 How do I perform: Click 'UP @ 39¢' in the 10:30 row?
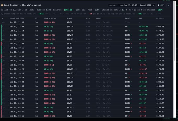48,61
